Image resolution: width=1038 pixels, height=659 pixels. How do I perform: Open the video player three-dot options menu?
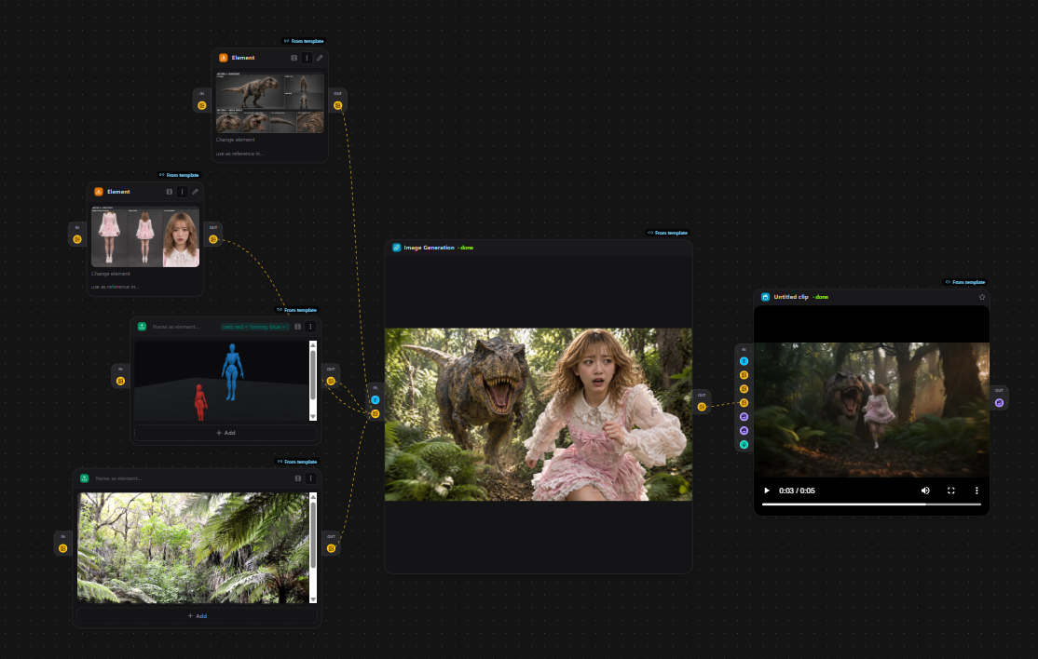click(977, 491)
